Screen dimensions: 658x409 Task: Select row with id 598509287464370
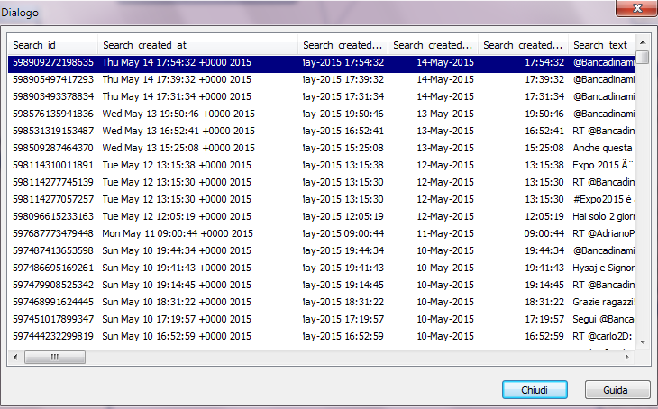[321, 148]
